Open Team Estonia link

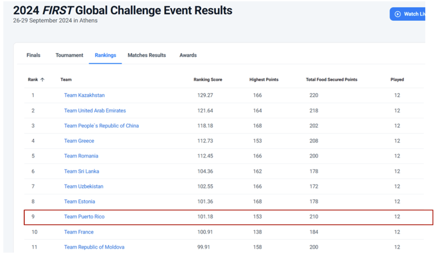point(79,201)
